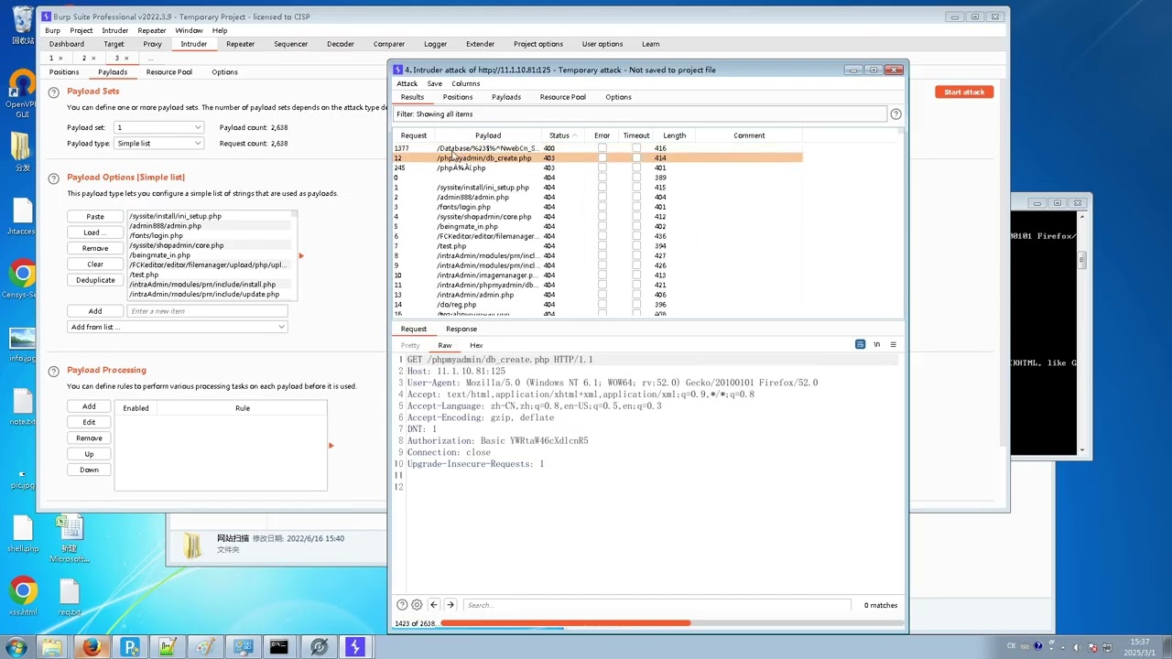1172x659 pixels.
Task: Open the filter help question-mark icon
Action: 895,114
